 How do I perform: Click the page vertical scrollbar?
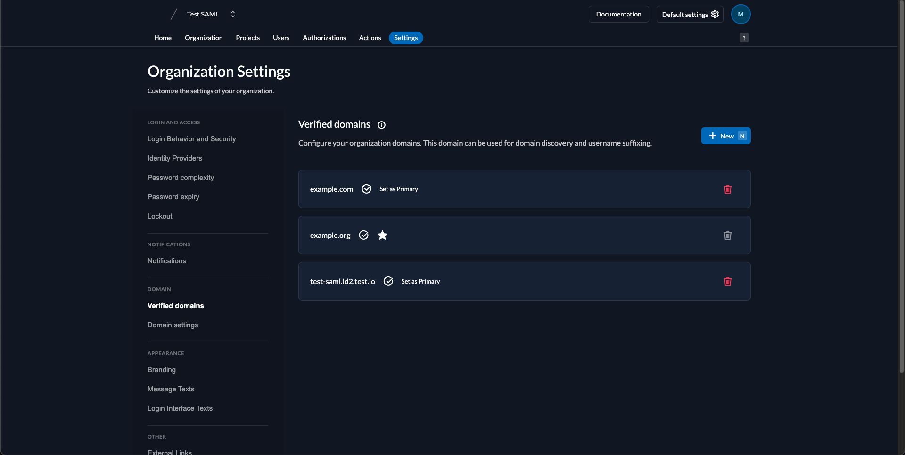[x=901, y=188]
